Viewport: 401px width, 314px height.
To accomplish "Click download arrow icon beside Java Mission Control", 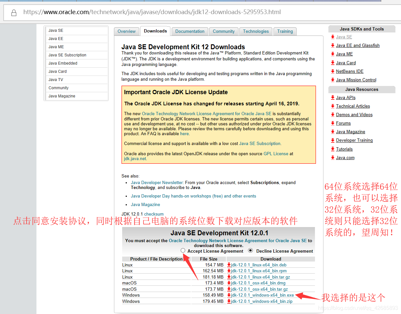I will click(333, 80).
